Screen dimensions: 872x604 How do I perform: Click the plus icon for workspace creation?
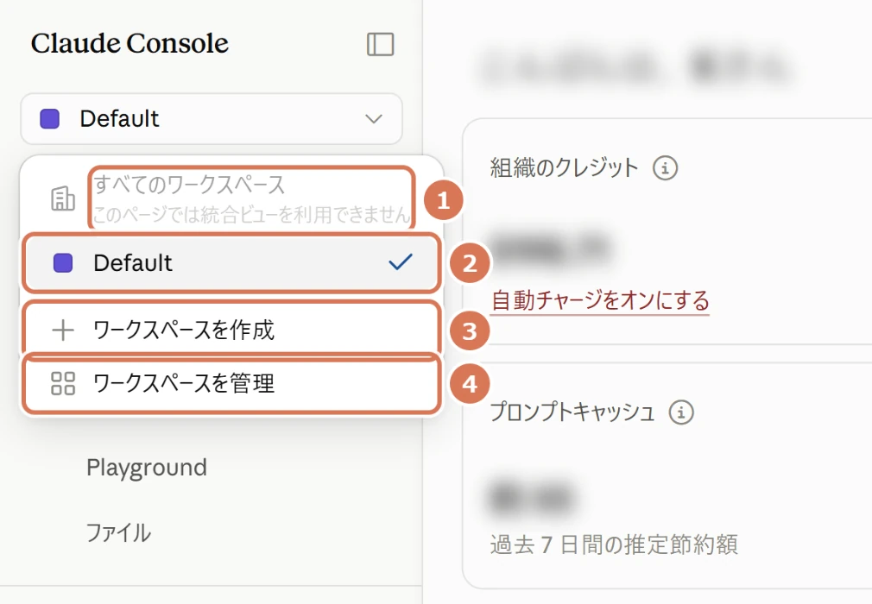coord(63,330)
